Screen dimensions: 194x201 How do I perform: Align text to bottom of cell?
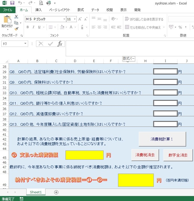[105, 20]
